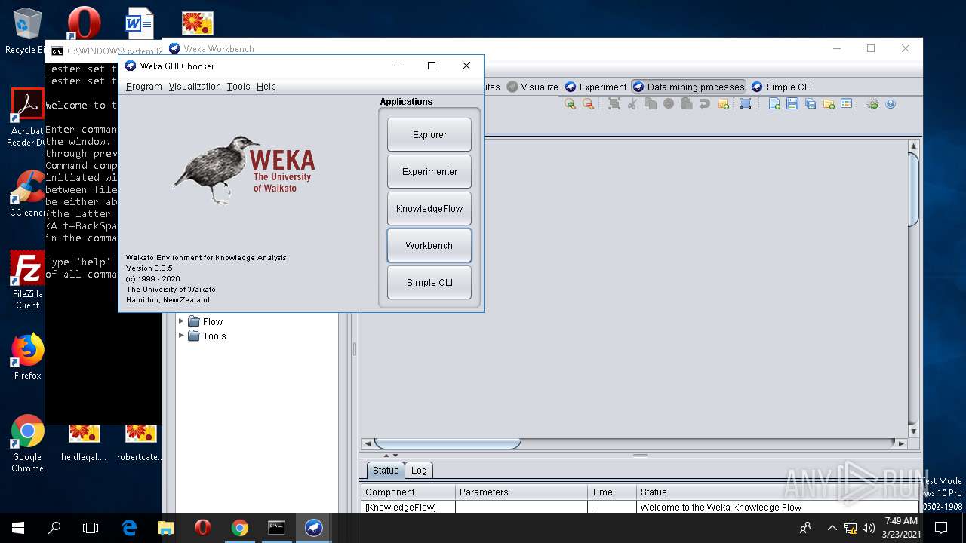Image resolution: width=966 pixels, height=543 pixels.
Task: Click the canvas vertical scrollbar down arrow
Action: tap(913, 431)
